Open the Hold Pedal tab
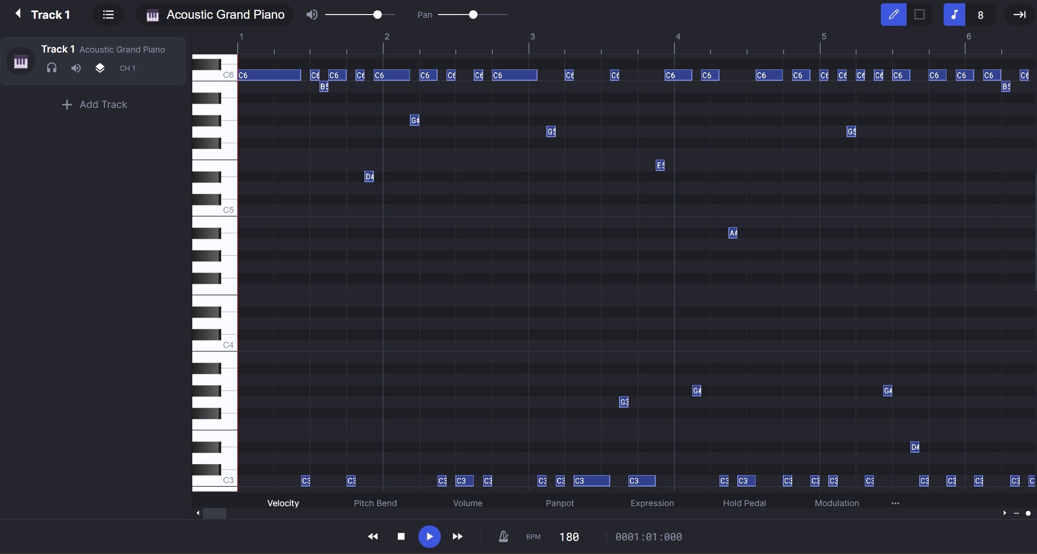 point(744,503)
